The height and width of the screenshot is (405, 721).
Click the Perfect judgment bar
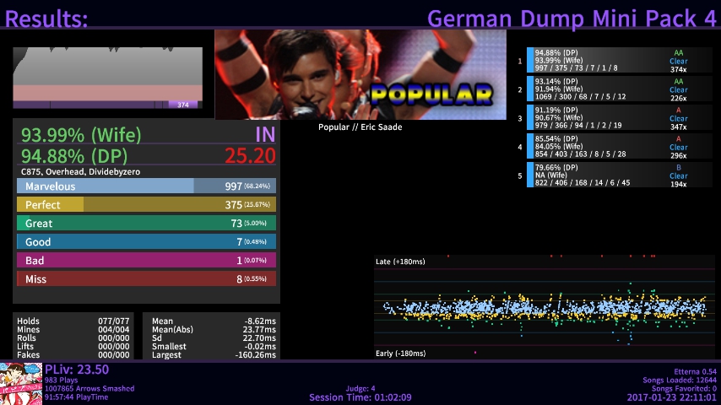click(146, 205)
